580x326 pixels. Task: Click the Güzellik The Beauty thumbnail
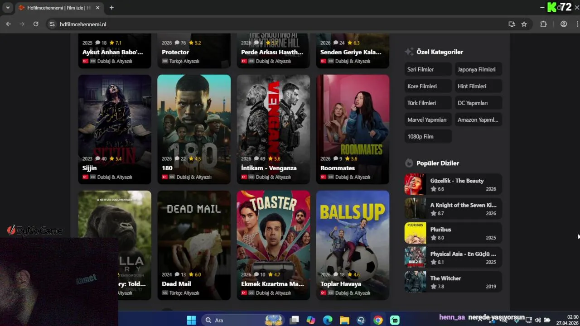[415, 184]
